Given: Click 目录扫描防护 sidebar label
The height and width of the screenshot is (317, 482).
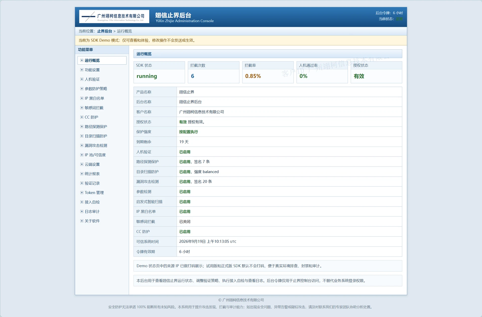Looking at the screenshot, I should (96, 136).
